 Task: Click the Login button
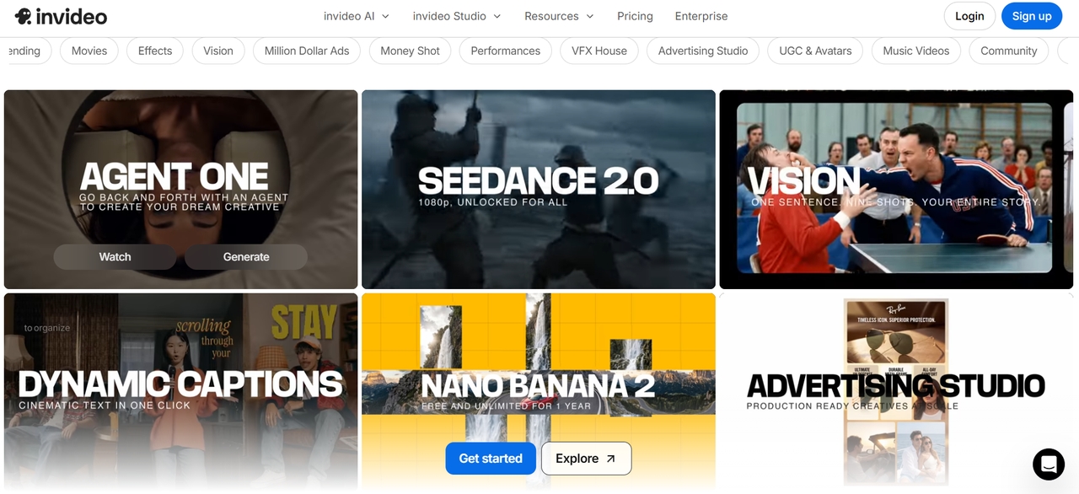point(969,16)
